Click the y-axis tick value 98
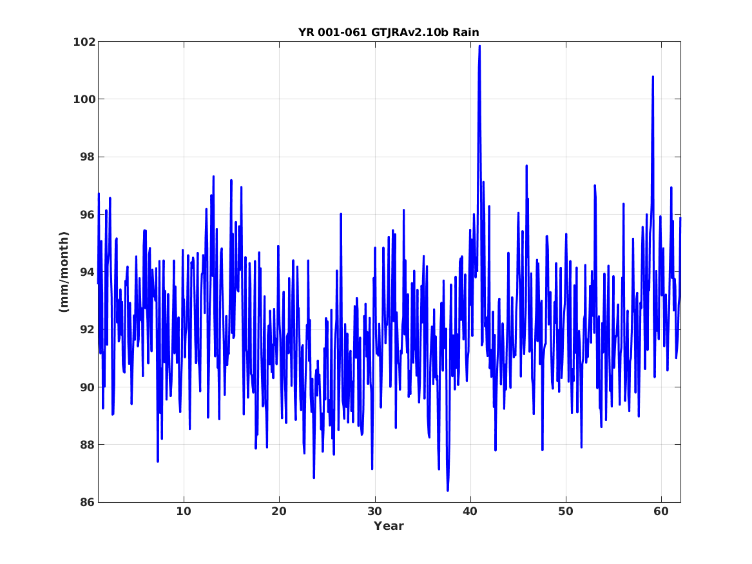The height and width of the screenshot is (564, 752). coord(87,157)
